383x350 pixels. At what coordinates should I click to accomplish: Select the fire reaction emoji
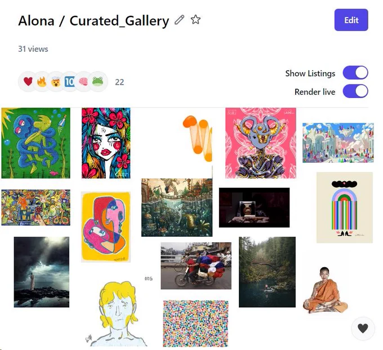click(x=42, y=82)
